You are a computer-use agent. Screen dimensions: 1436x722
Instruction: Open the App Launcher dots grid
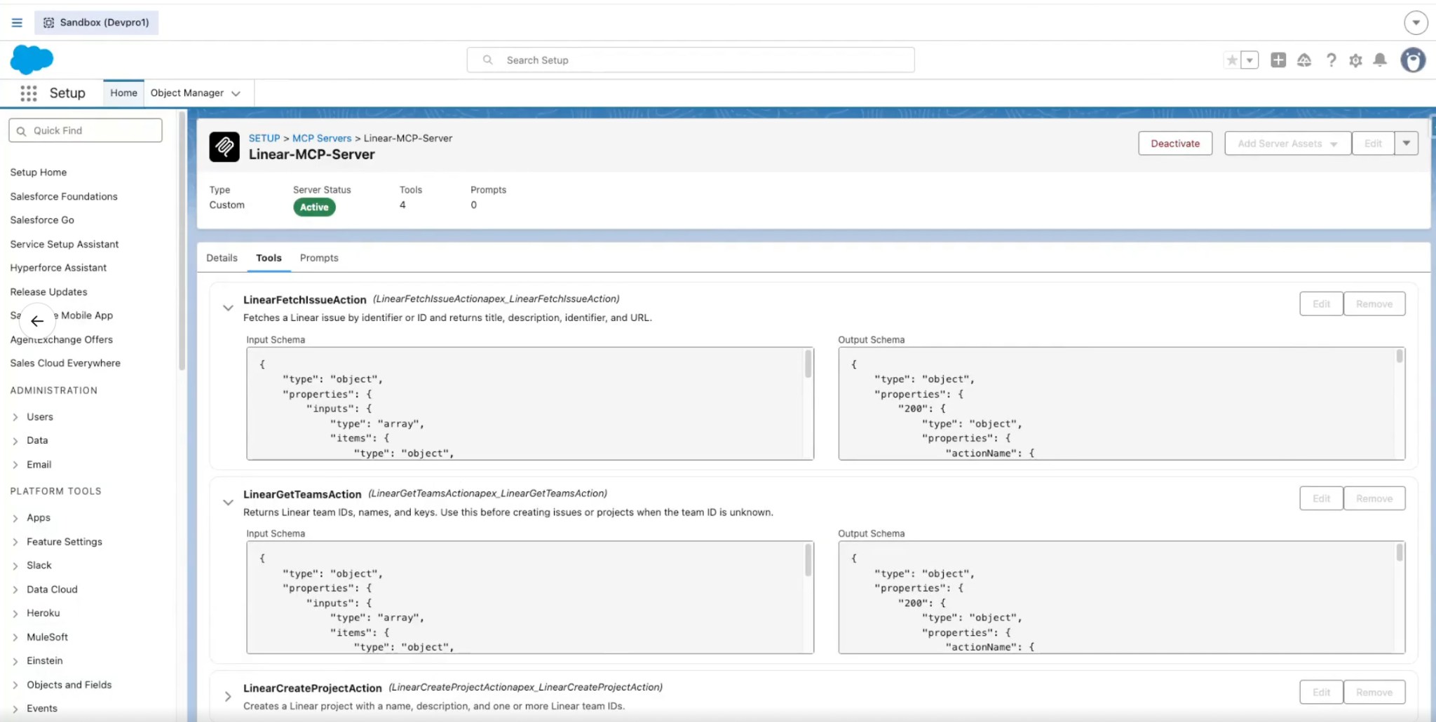pos(29,93)
